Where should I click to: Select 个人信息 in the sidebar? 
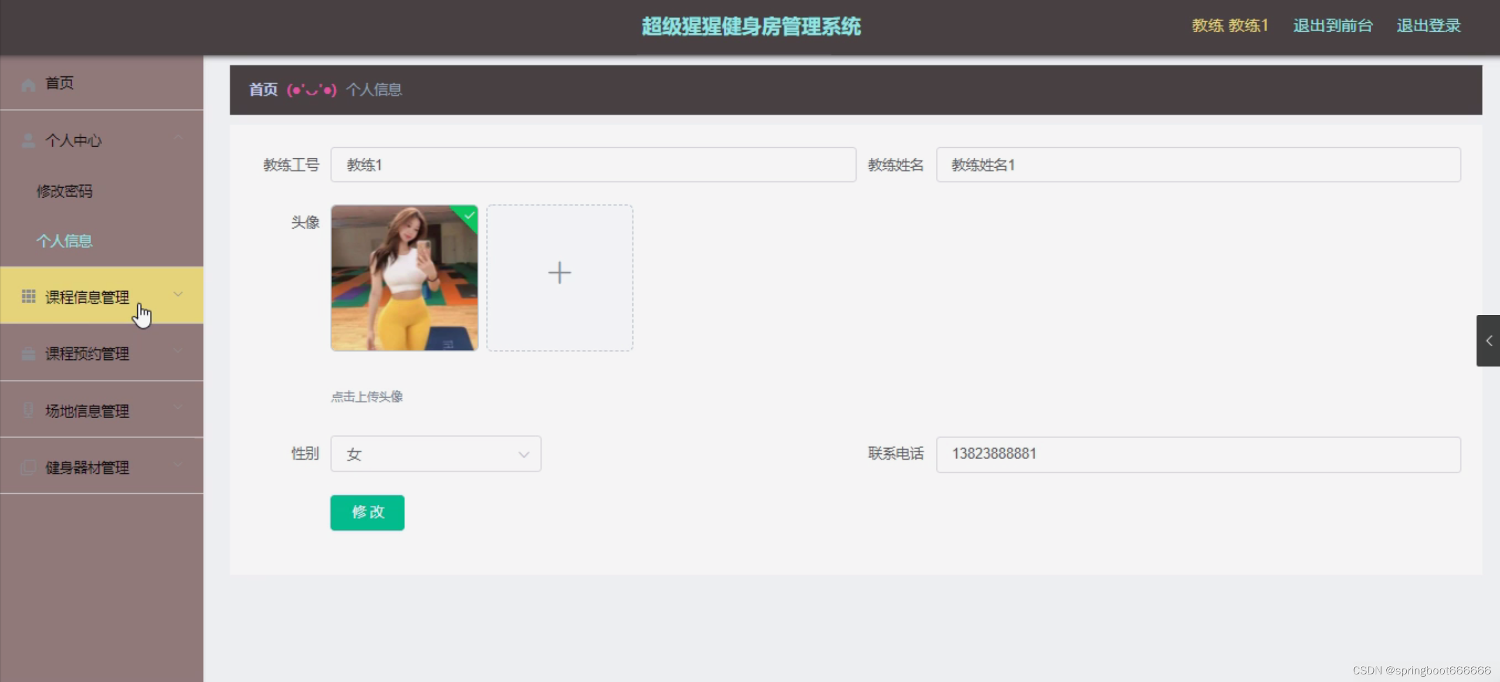(x=65, y=241)
